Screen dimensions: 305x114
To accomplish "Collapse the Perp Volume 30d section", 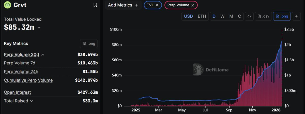I will pyautogui.click(x=43, y=55).
